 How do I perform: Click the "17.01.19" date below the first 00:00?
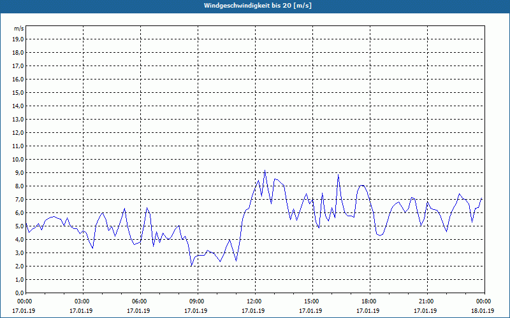[24, 310]
